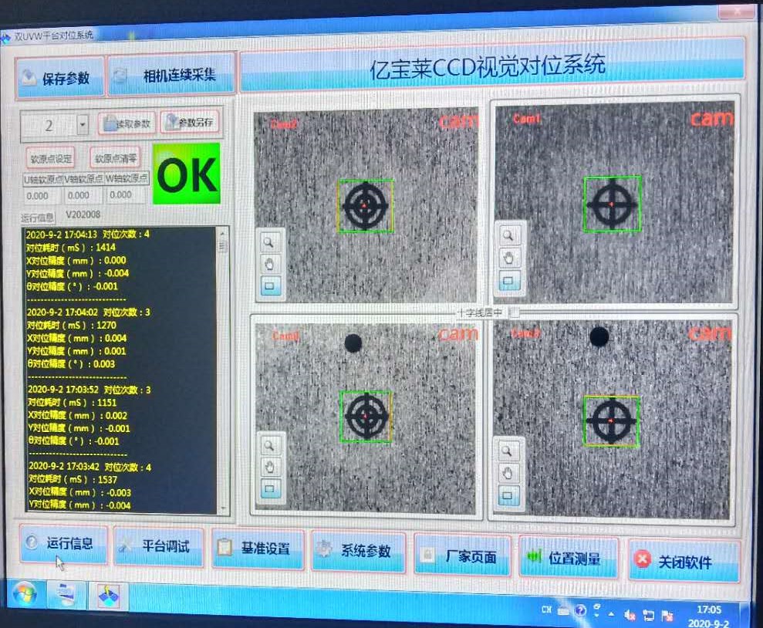The image size is (763, 628).
Task: Open the Windows Start menu
Action: coord(23,595)
